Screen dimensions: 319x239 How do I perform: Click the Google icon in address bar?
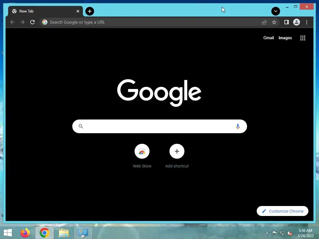tap(45, 22)
